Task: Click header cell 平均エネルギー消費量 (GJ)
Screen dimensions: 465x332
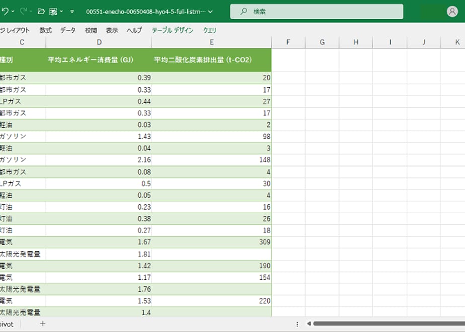Action: pos(99,60)
